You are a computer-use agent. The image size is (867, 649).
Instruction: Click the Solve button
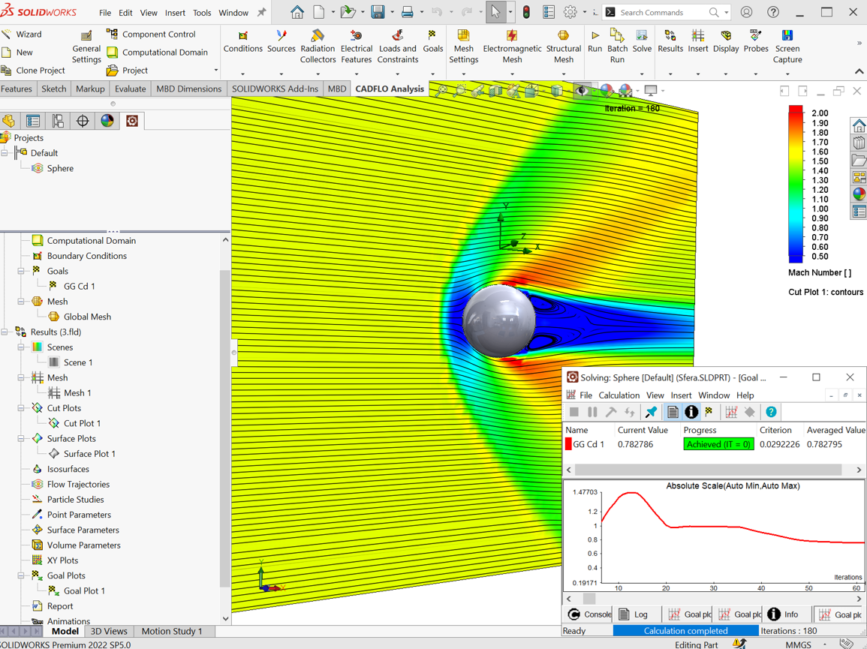coord(642,41)
